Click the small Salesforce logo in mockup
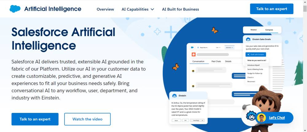Viewport: 307px width, 132px height. tap(192, 47)
